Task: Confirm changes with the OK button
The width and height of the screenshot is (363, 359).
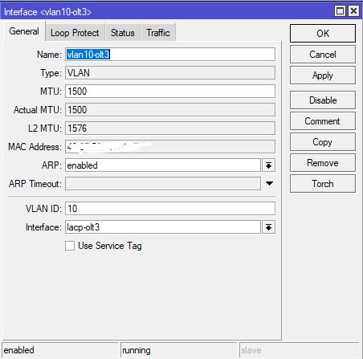Action: coord(323,34)
